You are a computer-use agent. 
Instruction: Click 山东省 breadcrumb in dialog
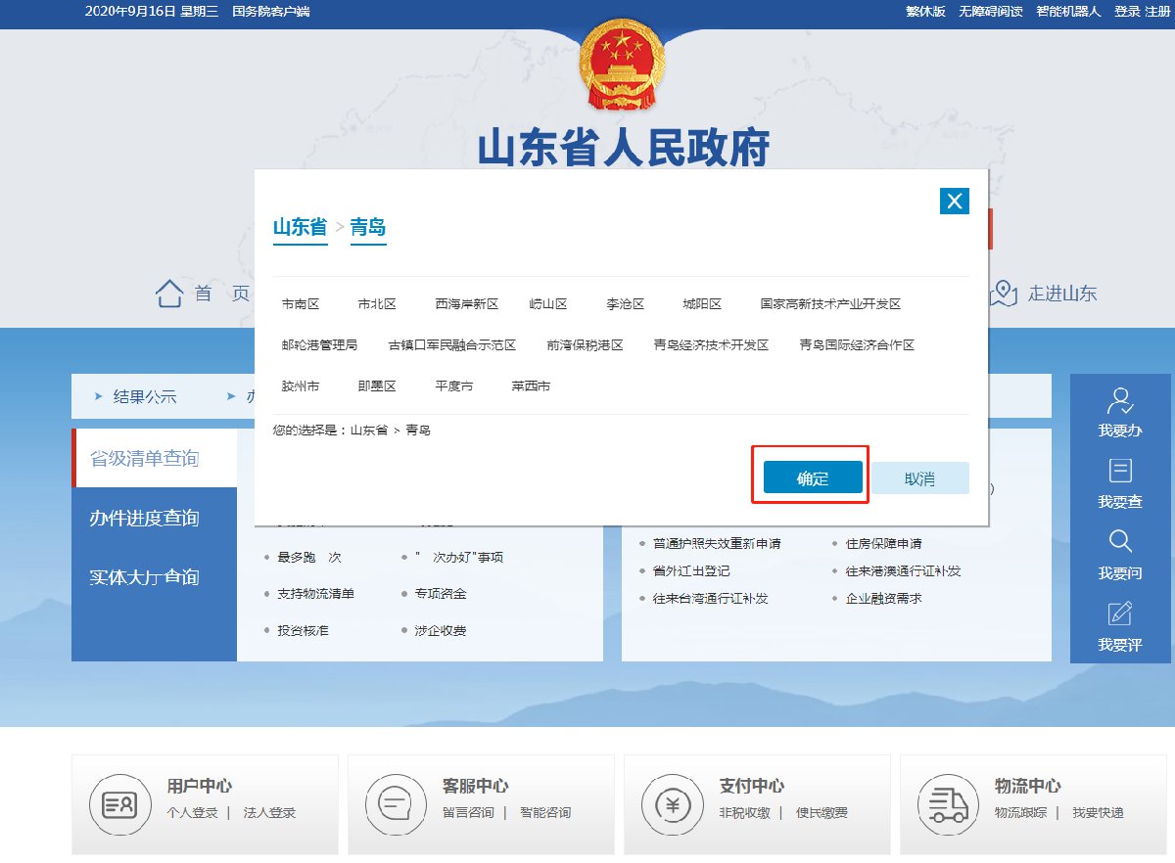pos(300,228)
